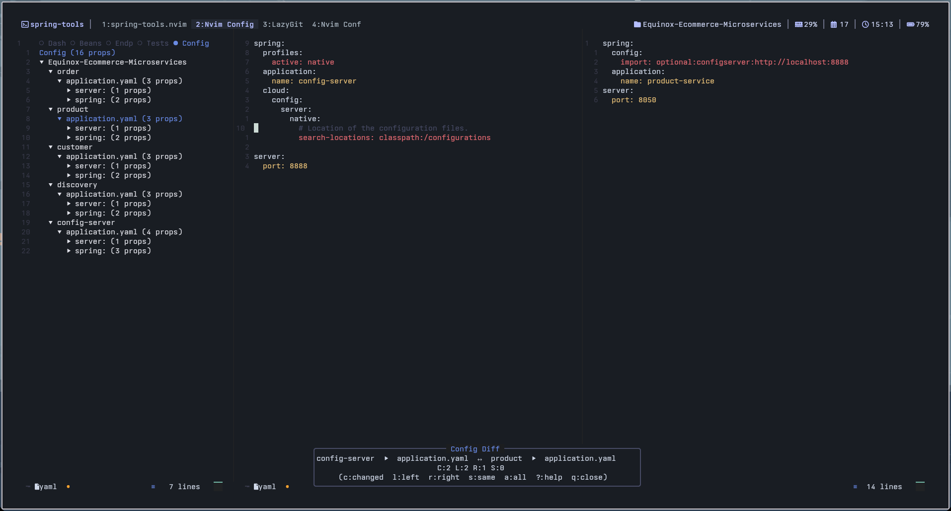Expand server: (1 props) under order
951x511 pixels.
69,90
